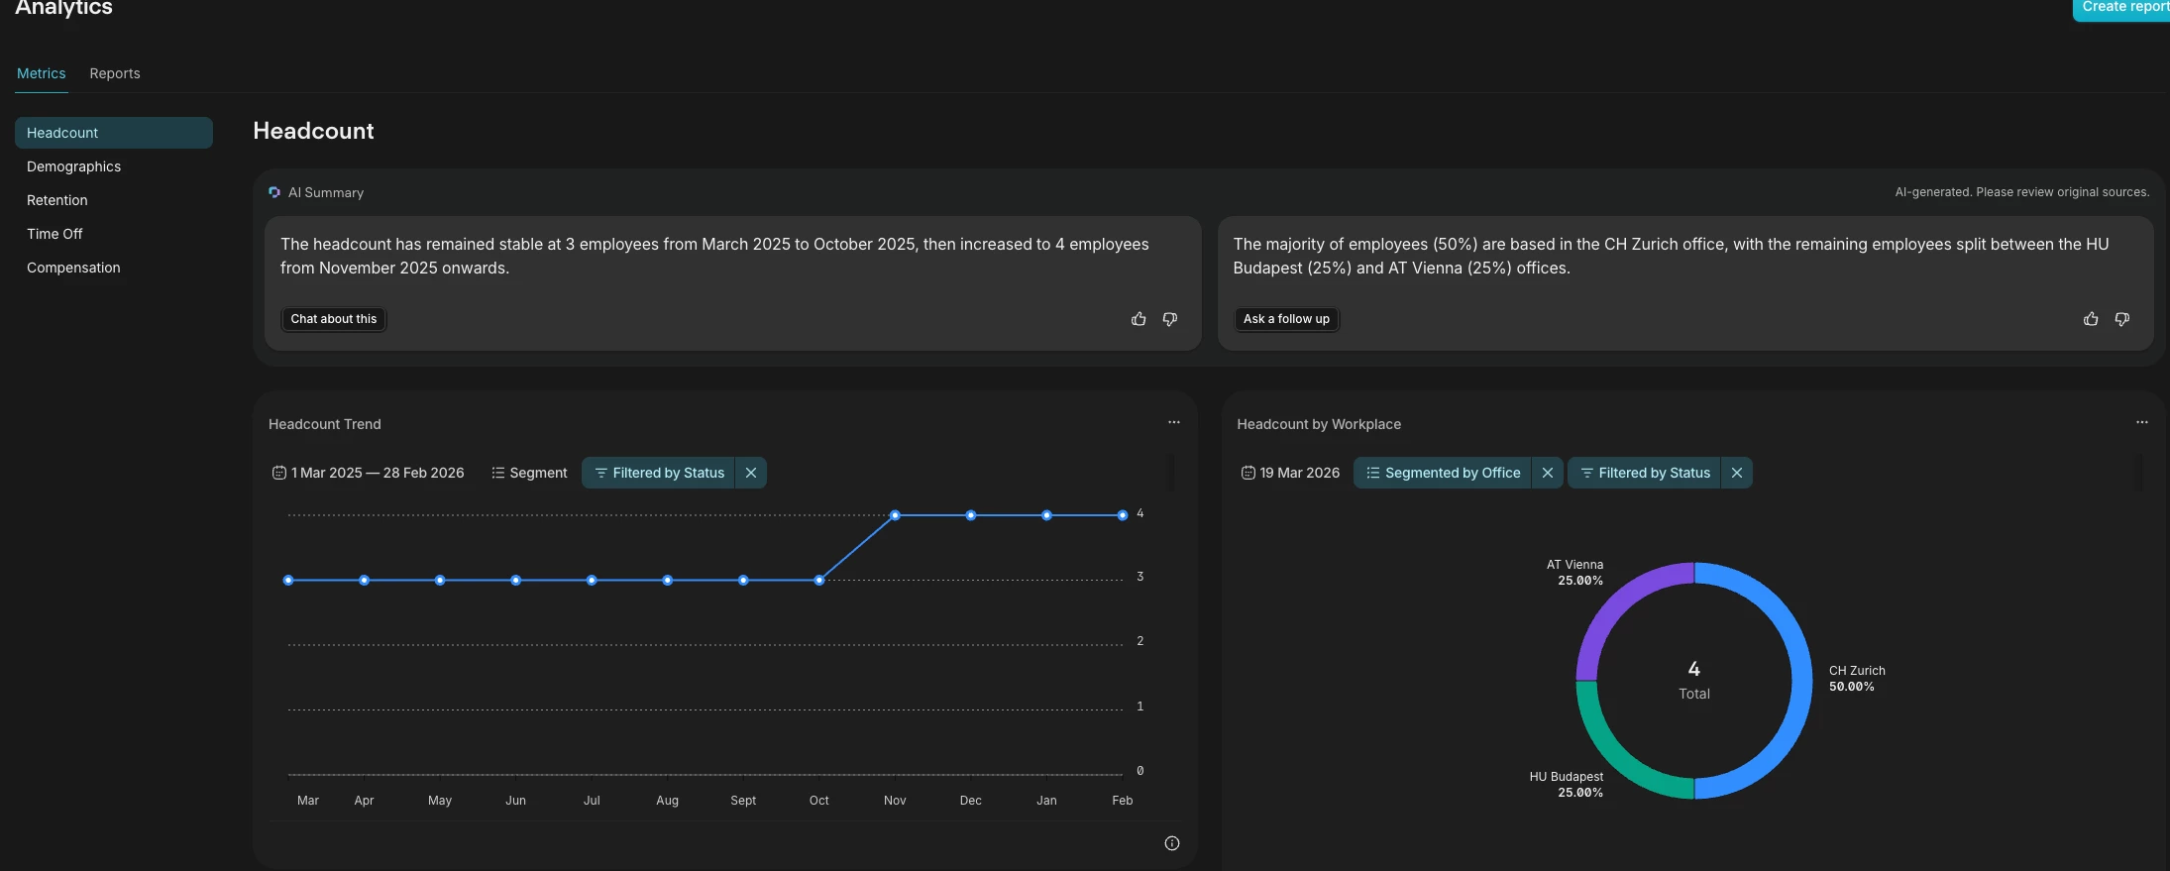Clear Status filter on Workplace chart
This screenshot has height=871, width=2170.
1737,473
